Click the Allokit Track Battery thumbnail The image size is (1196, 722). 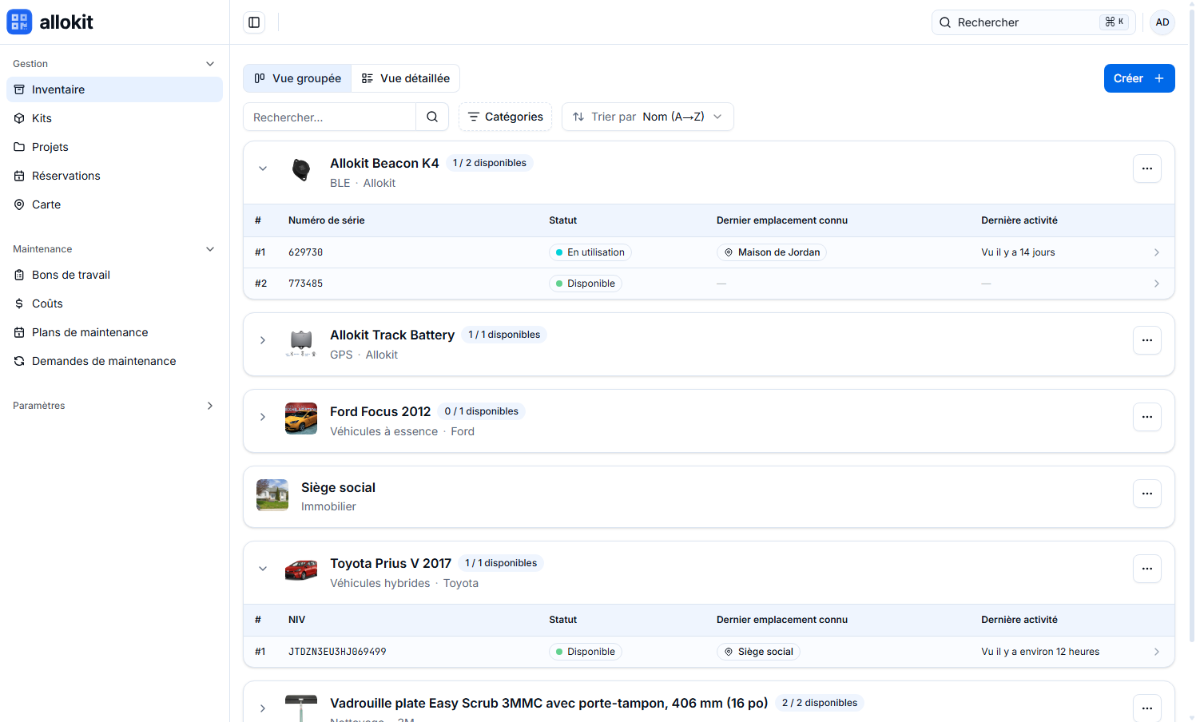pos(301,342)
